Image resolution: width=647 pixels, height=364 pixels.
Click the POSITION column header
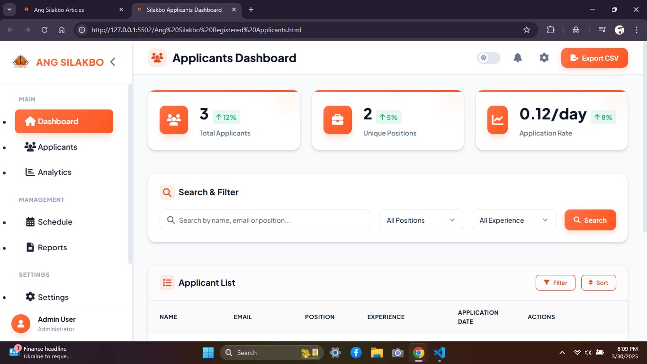pos(320,317)
